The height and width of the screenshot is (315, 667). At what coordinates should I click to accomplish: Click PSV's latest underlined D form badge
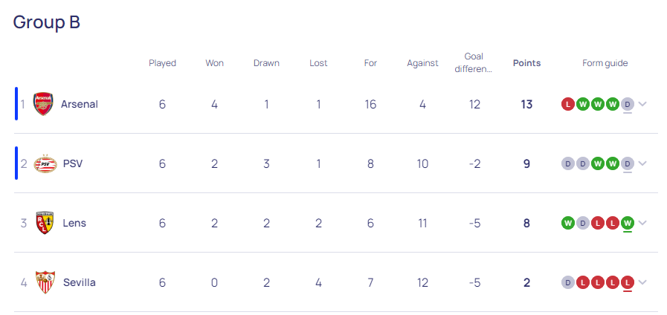point(628,163)
